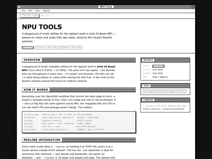Click the REOLINK INTEGRATION section header
Screen dimensions: 212x159
point(79,140)
